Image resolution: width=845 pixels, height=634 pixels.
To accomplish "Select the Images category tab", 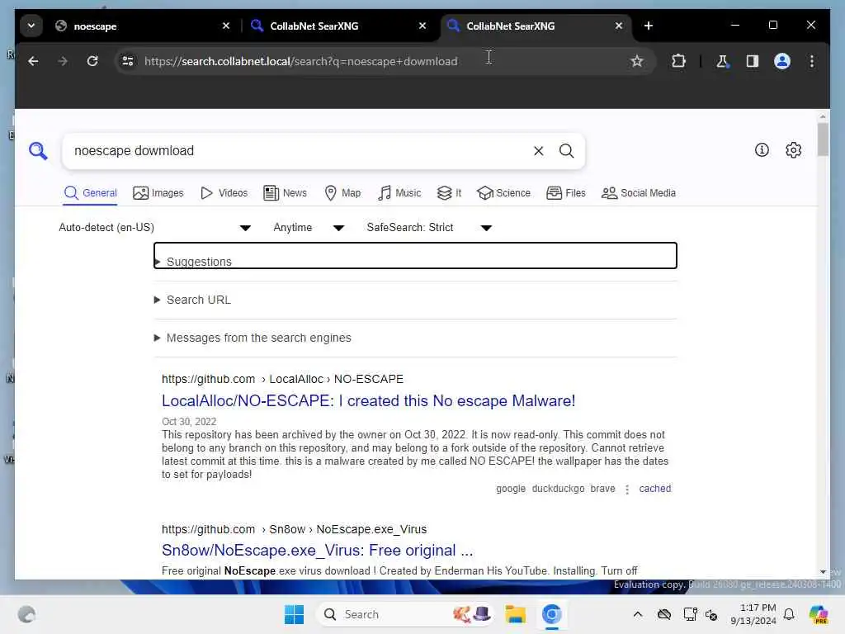I will [158, 193].
